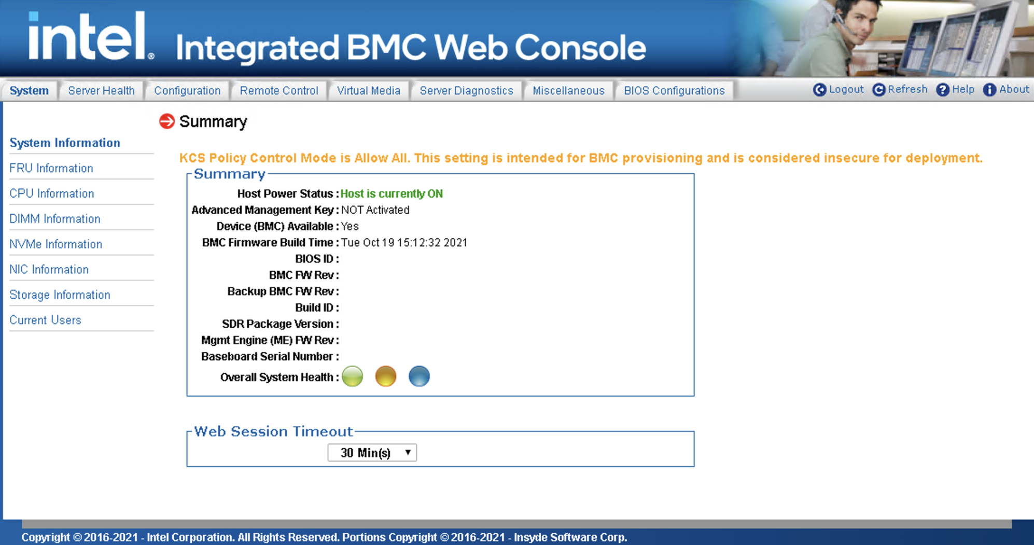Viewport: 1034px width, 545px height.
Task: Click the green system health indicator
Action: click(x=353, y=376)
